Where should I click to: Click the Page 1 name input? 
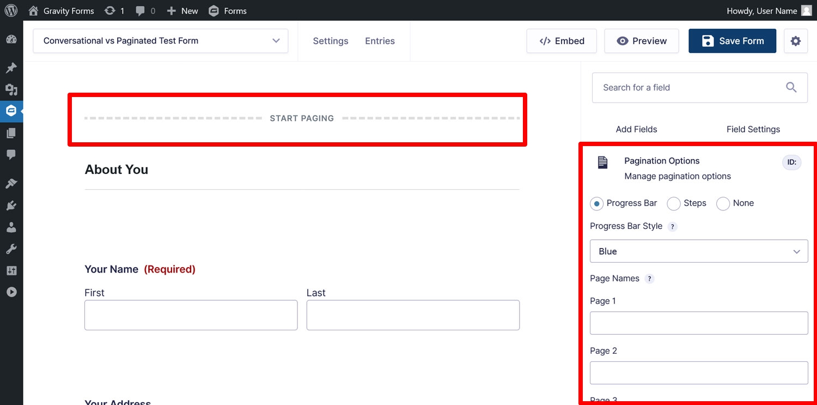pos(699,323)
